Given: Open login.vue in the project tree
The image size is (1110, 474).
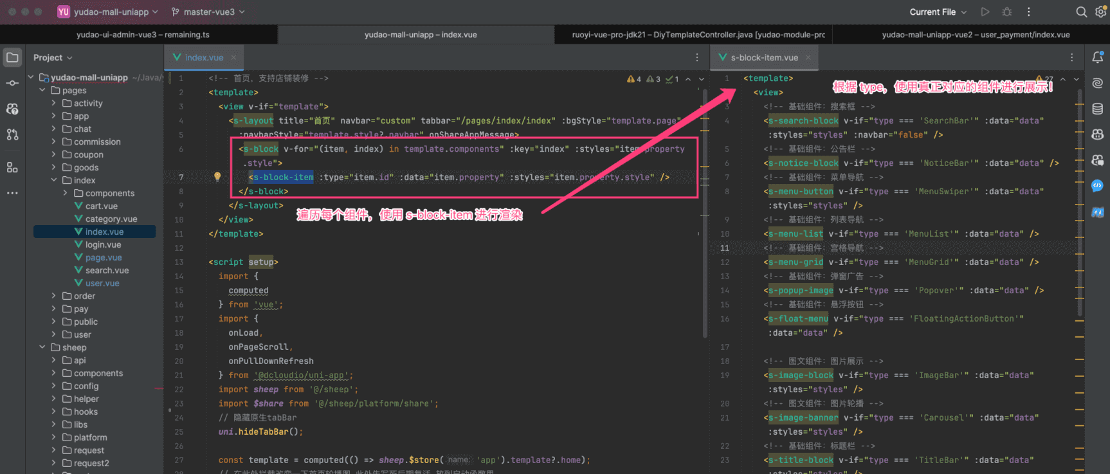Looking at the screenshot, I should [103, 244].
